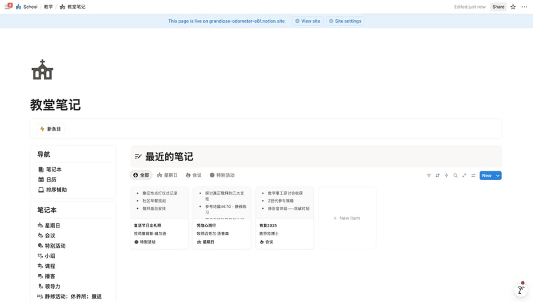Click the 会议 tag on 恢复2025 card
Image resolution: width=533 pixels, height=302 pixels.
coord(266,242)
